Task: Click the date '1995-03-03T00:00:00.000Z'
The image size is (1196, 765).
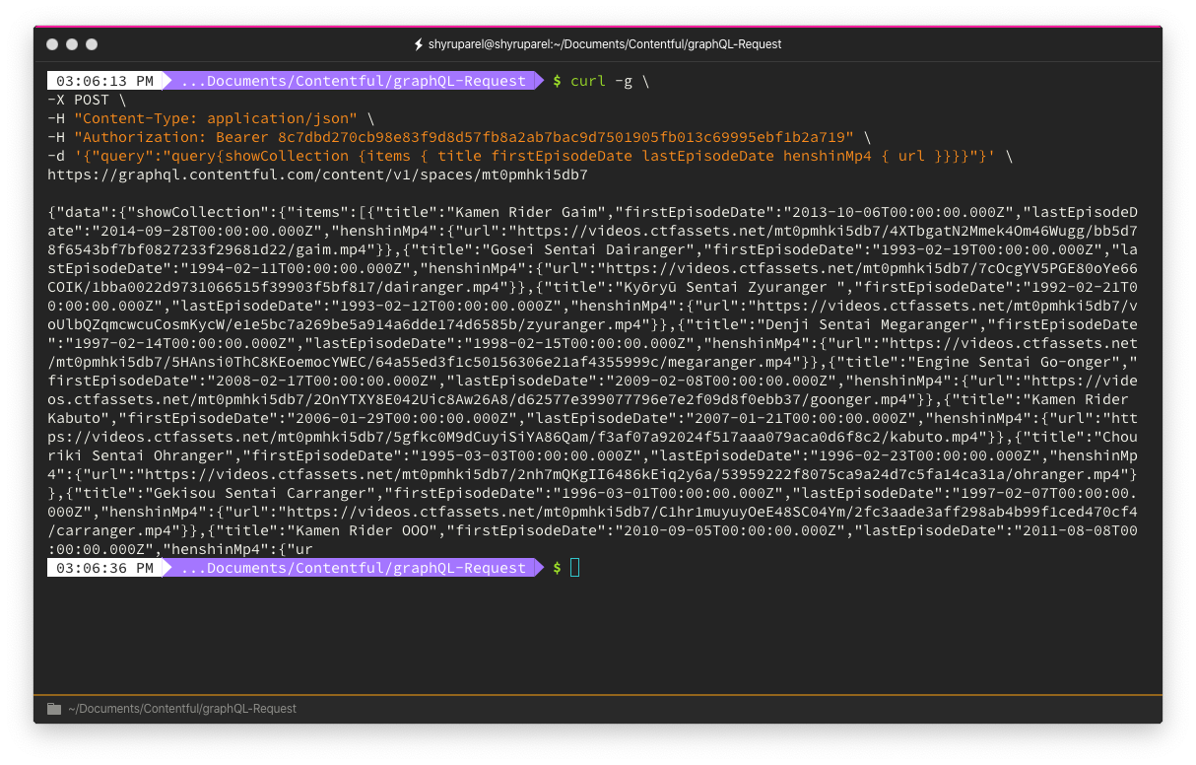Action: pos(526,455)
